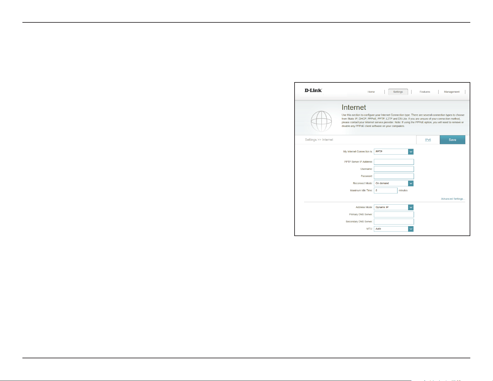Focus the Secondary DNS Server field

tap(394, 222)
